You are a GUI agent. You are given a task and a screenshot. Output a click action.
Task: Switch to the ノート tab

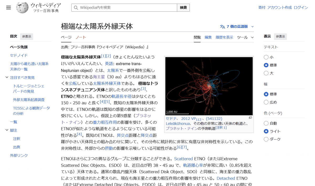[81, 37]
